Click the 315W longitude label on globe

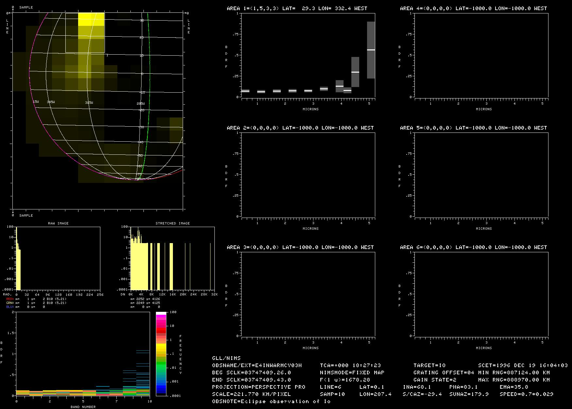[x=89, y=103]
